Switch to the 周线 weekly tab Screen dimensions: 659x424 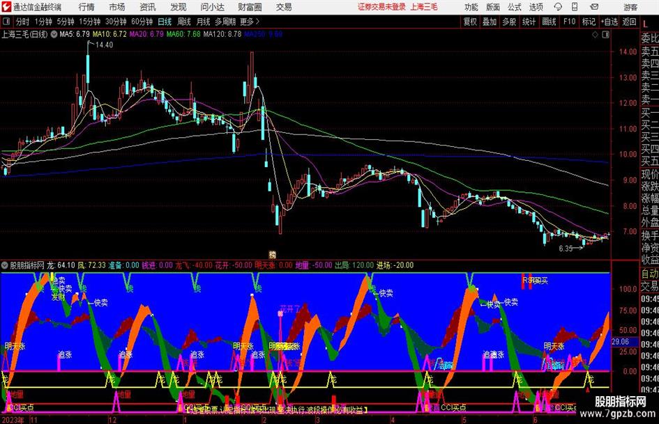coord(184,22)
